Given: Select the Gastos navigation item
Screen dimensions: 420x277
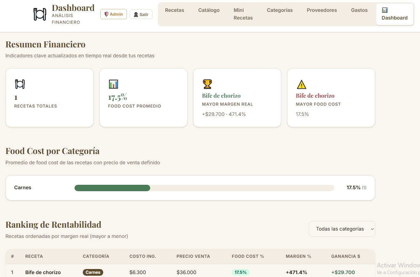Looking at the screenshot, I should point(359,10).
